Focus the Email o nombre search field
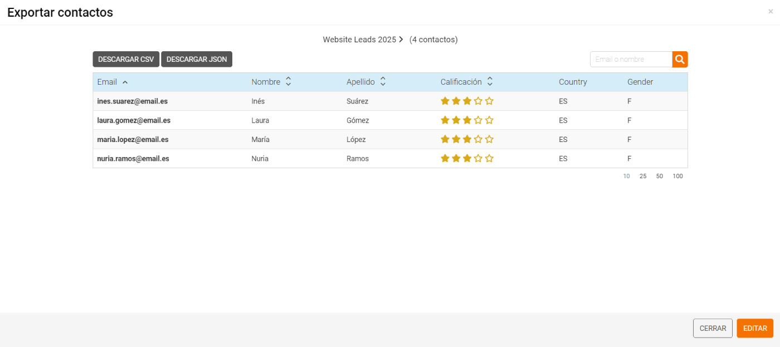 click(x=631, y=59)
